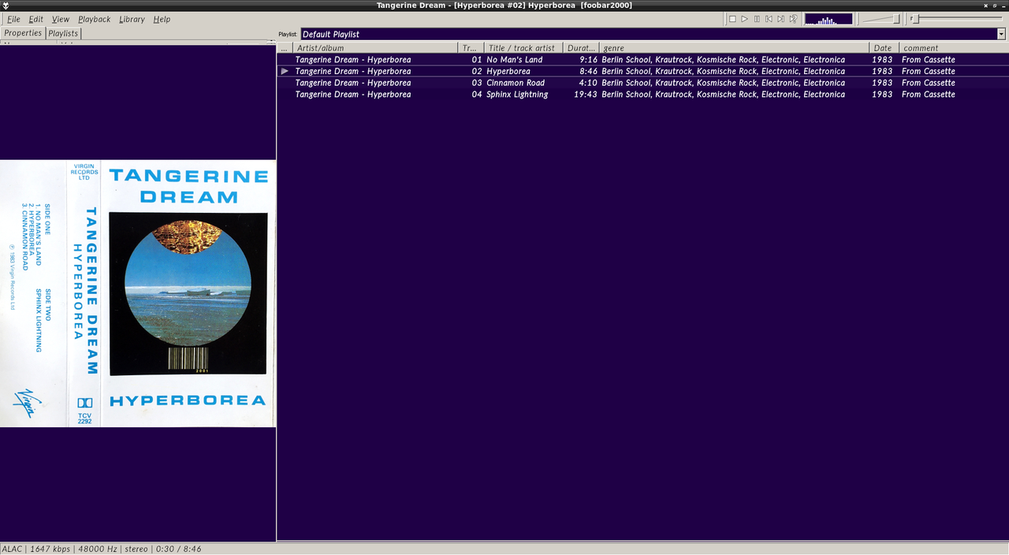Select the Cinnamon Road track
The height and width of the screenshot is (555, 1009).
[x=516, y=83]
